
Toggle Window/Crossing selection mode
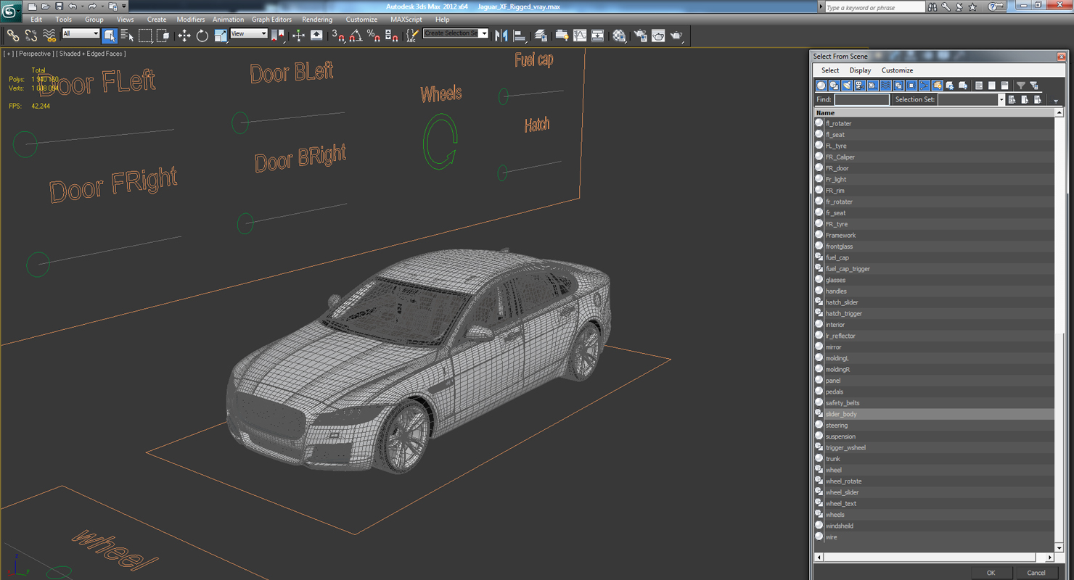point(163,35)
